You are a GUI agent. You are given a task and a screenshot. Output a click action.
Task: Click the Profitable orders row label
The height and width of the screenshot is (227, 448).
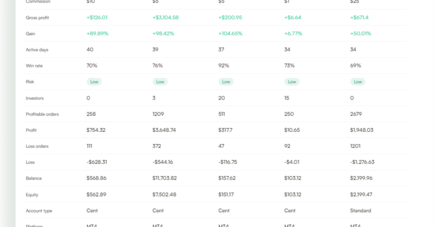pyautogui.click(x=42, y=114)
